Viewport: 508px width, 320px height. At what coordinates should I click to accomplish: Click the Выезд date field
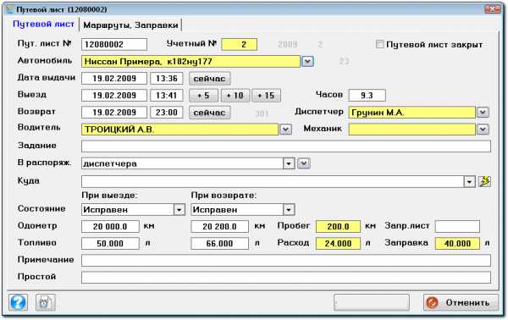pyautogui.click(x=114, y=95)
